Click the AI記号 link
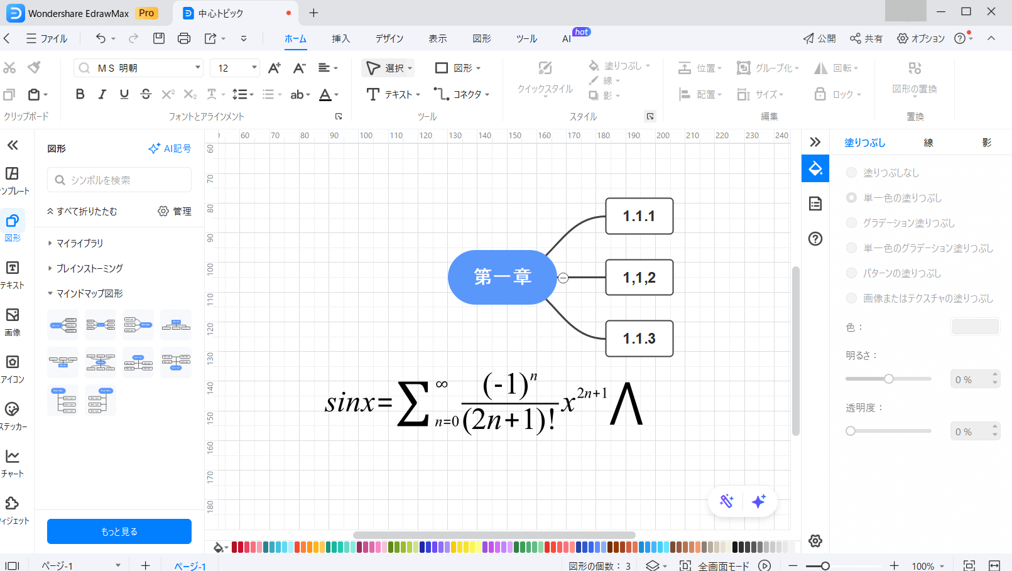 click(x=170, y=148)
